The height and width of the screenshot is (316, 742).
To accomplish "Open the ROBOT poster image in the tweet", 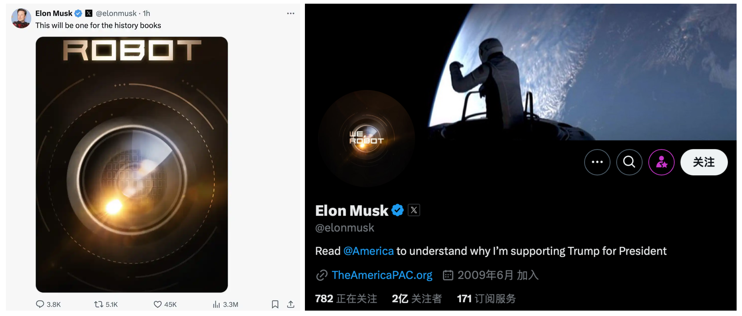I will pos(132,165).
